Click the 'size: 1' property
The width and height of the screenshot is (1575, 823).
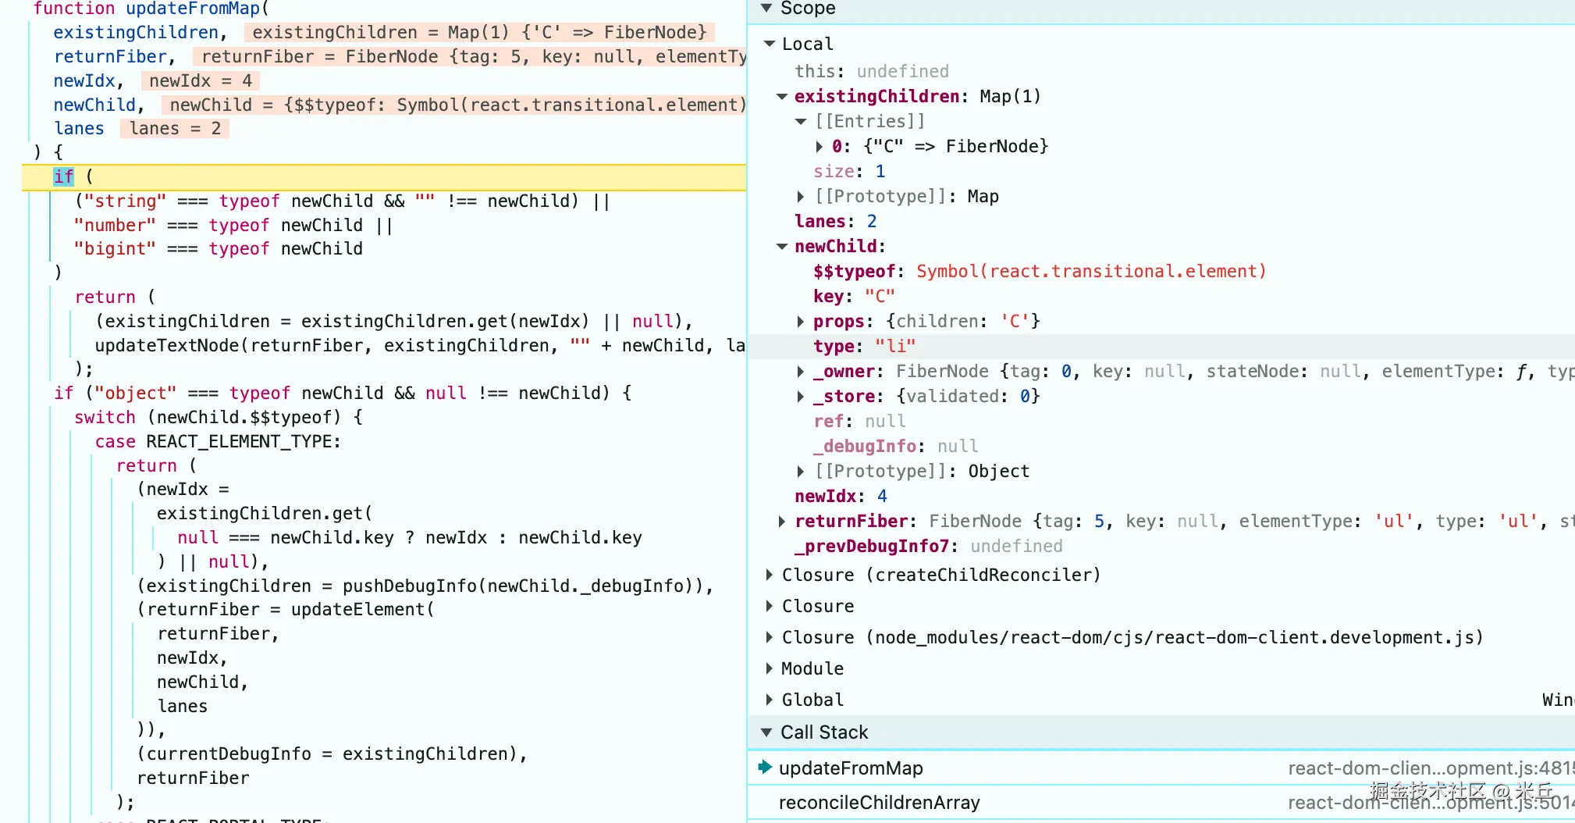(x=849, y=171)
